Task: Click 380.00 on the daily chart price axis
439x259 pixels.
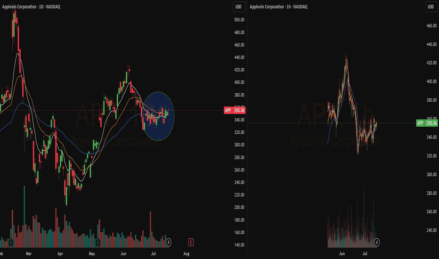Action: (239, 95)
